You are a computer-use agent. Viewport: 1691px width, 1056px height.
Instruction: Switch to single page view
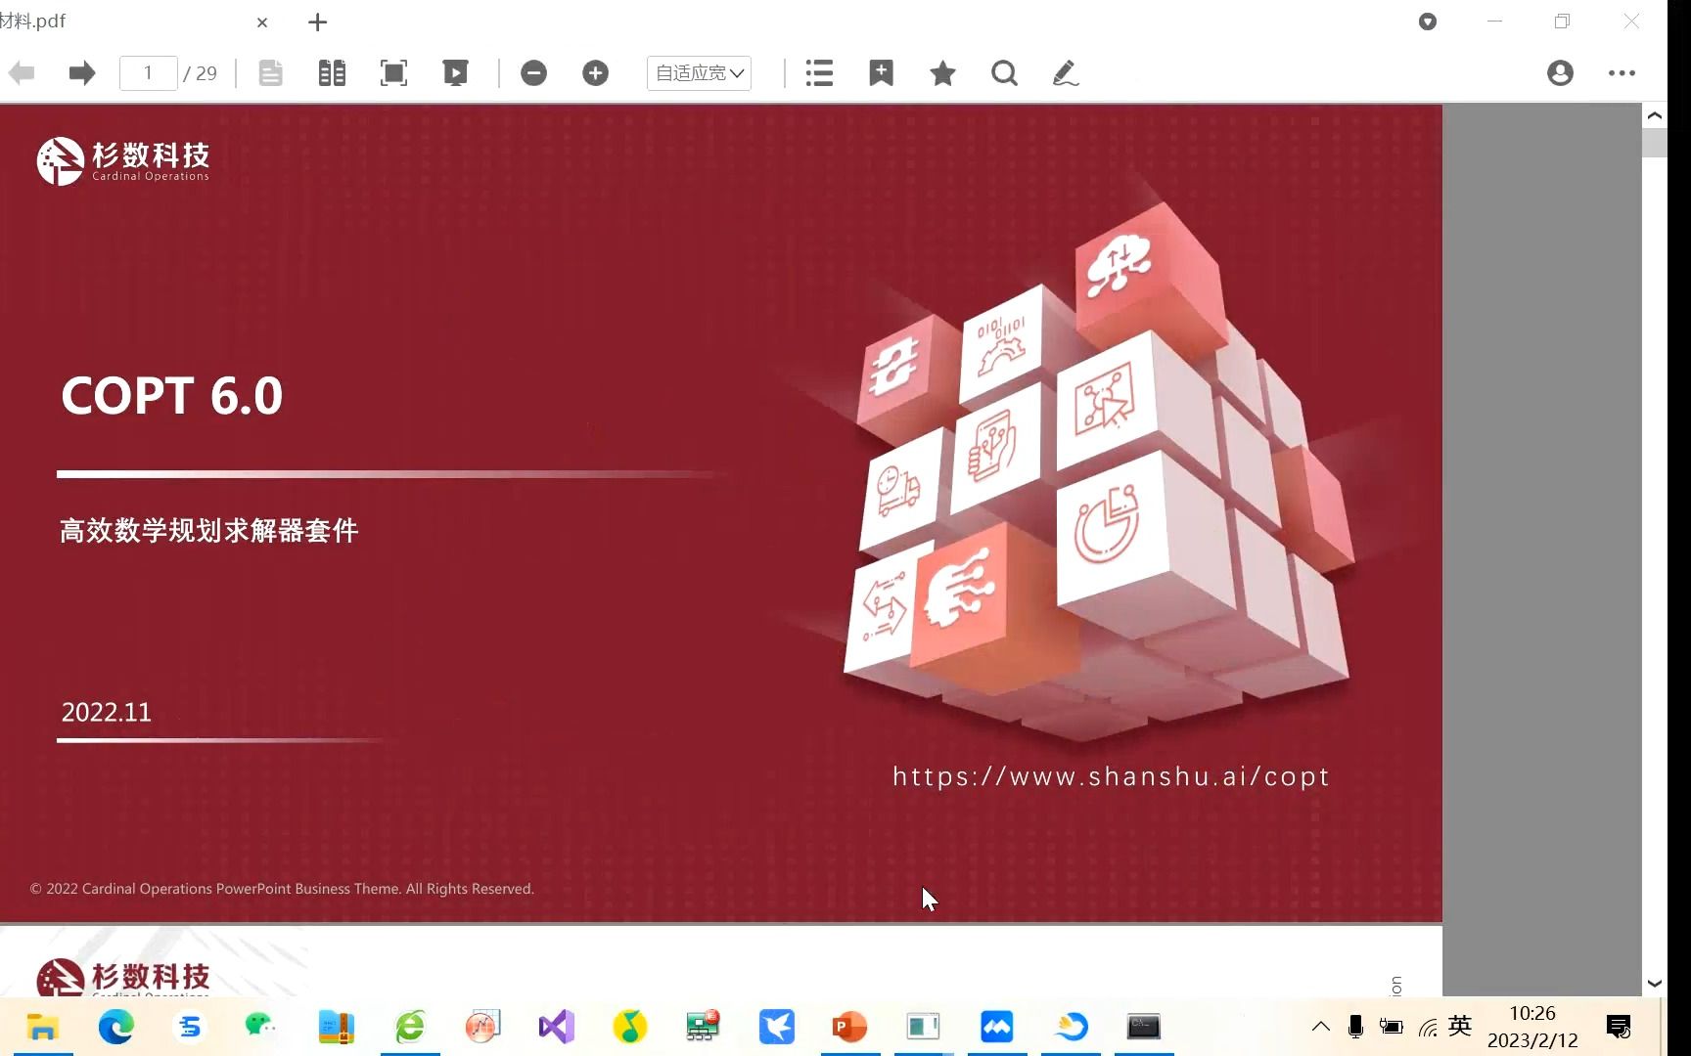(271, 73)
